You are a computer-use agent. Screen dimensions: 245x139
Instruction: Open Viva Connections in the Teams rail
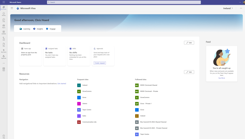pyautogui.click(x=4, y=8)
